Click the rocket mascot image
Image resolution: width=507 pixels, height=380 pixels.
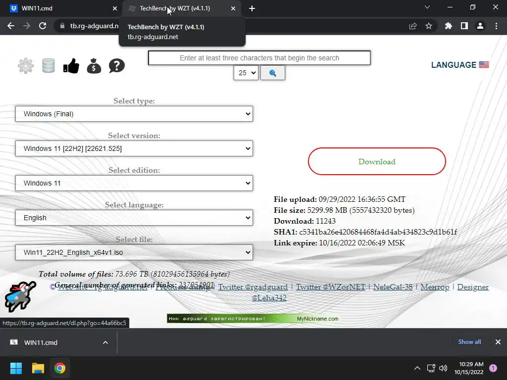click(20, 296)
